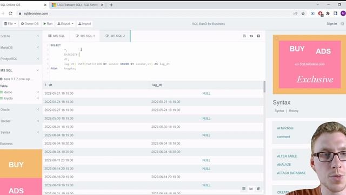The height and width of the screenshot is (195, 346).
Task: Open the purple profile avatar
Action: (x=343, y=14)
